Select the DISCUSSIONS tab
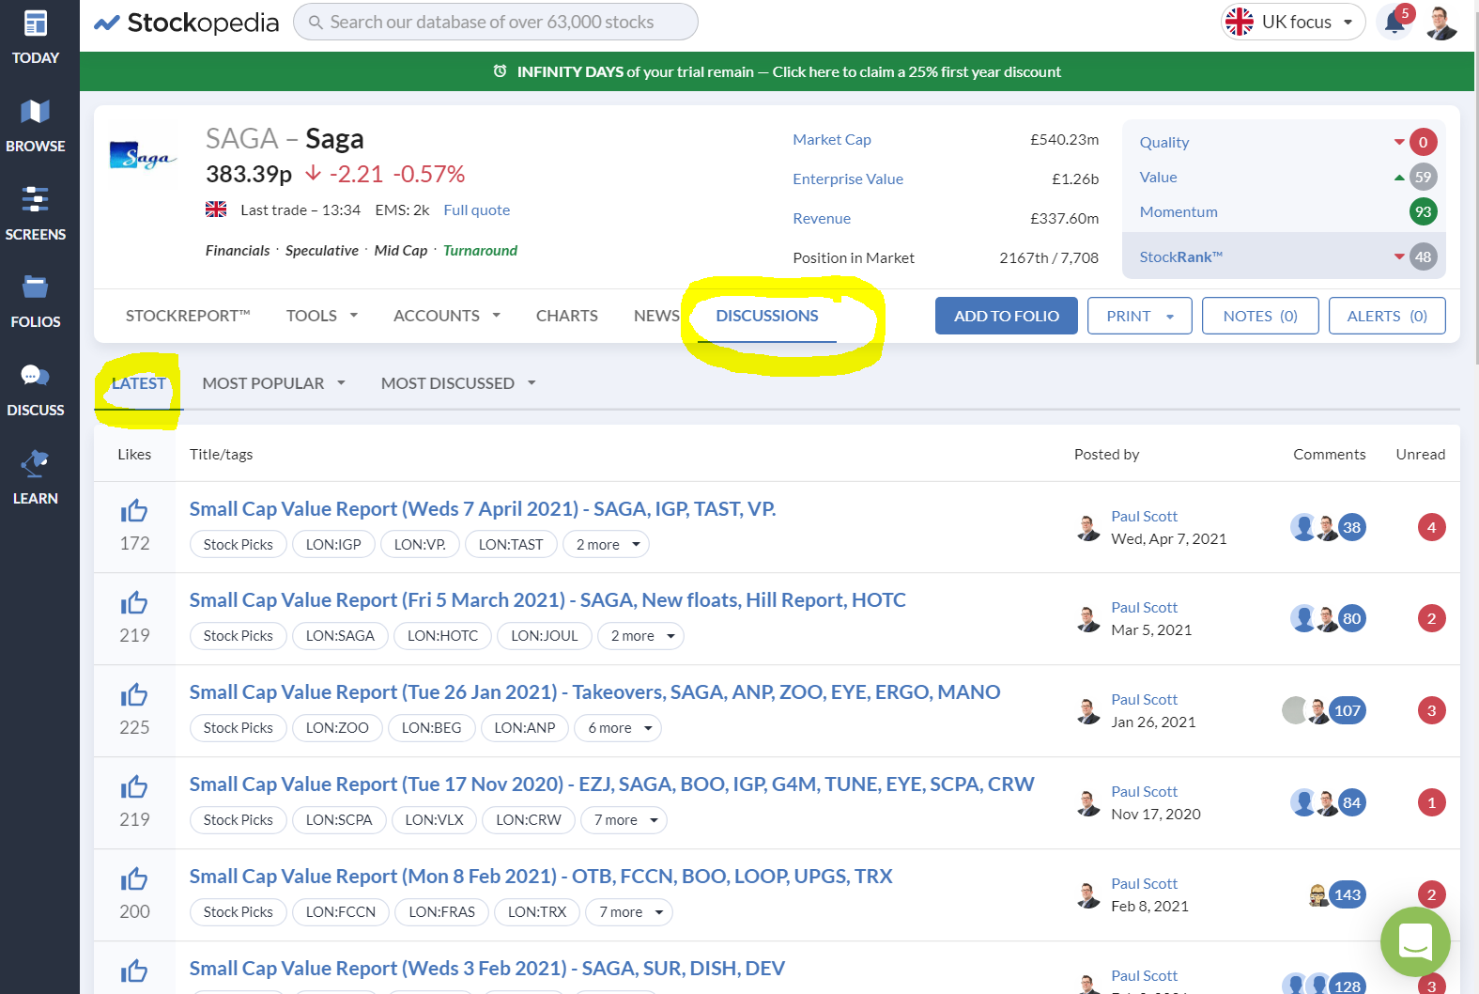The image size is (1479, 994). pyautogui.click(x=767, y=316)
